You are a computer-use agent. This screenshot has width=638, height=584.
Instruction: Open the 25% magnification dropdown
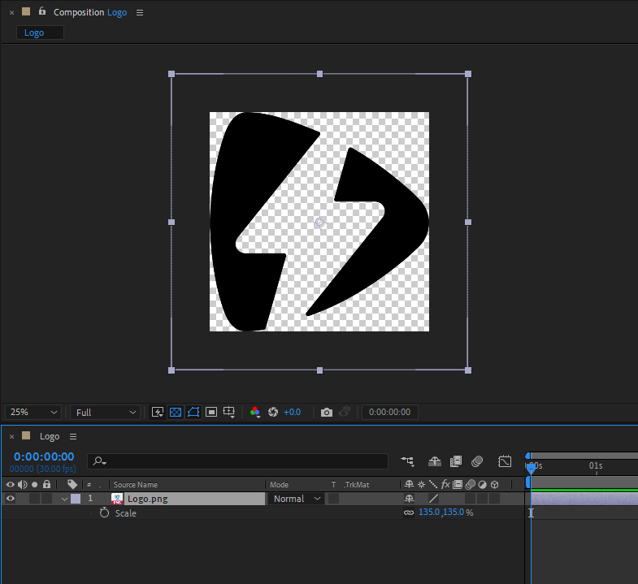pyautogui.click(x=33, y=412)
